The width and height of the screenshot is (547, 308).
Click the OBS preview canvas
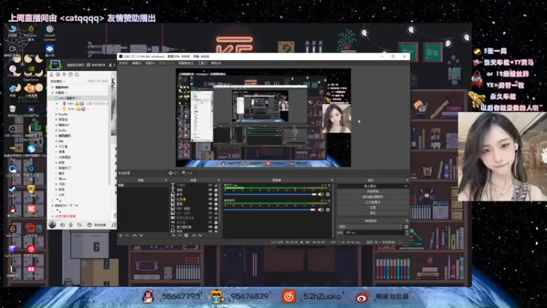point(263,118)
